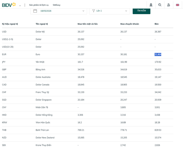The width and height of the screenshot is (183, 149).
Task: Click the CAD selling rate 19,500
Action: (x=158, y=85)
